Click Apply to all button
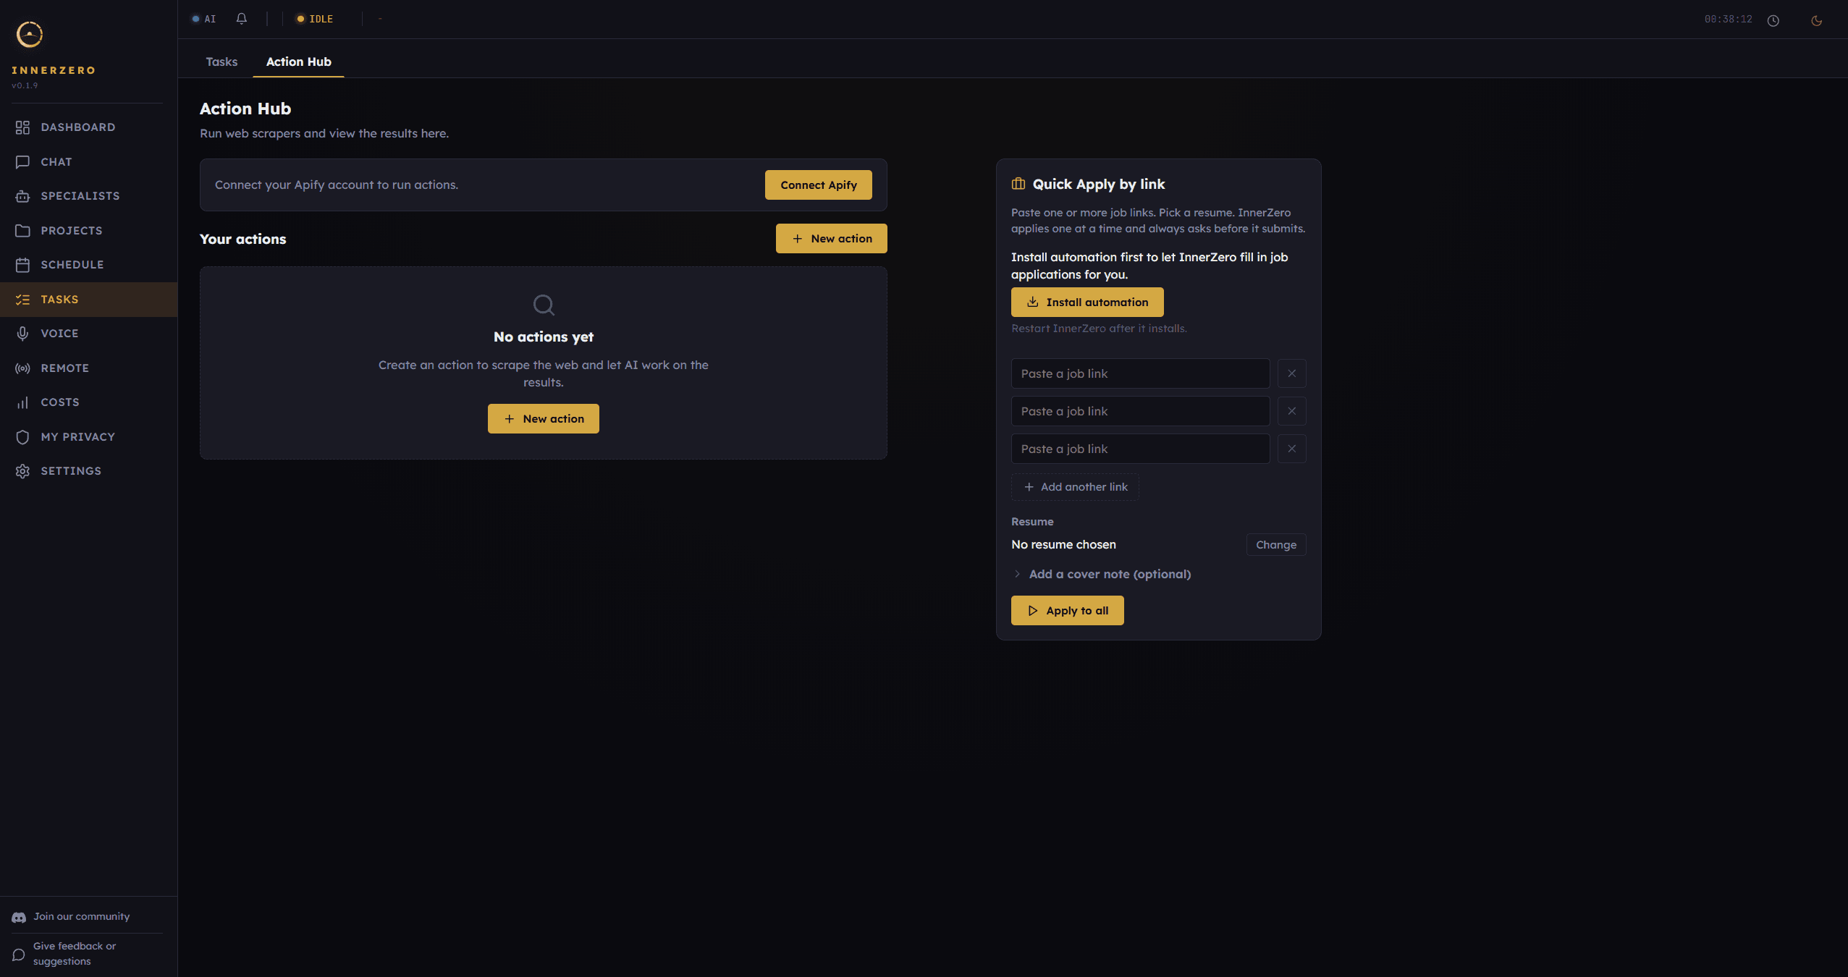1848x977 pixels. (1068, 611)
